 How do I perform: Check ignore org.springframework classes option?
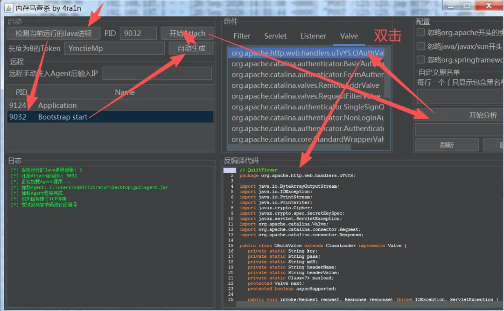pyautogui.click(x=420, y=60)
